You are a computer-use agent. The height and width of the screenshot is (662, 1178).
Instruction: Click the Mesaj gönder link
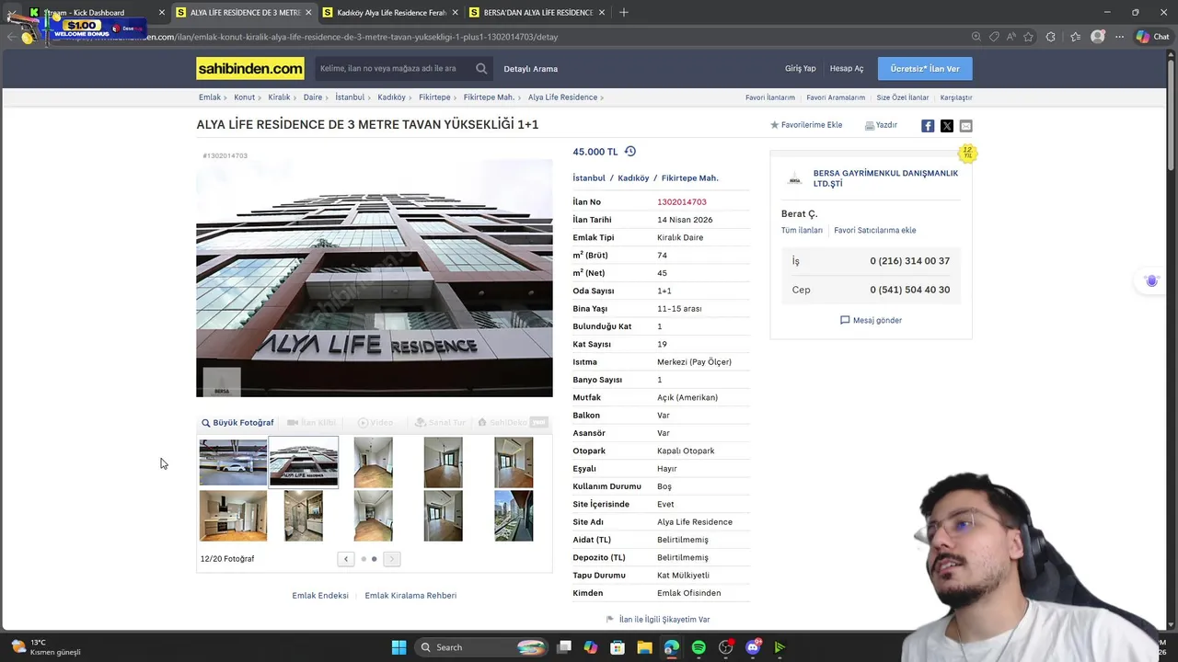[x=871, y=320]
